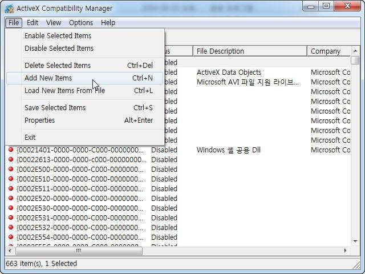Click red icon beside {00021401-0000-0000-C000 entry
365x274 pixels.
click(11, 150)
